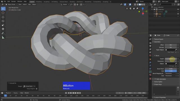The width and height of the screenshot is (180, 101).
Task: Open the Object Data curve properties tab
Action: (x=150, y=72)
